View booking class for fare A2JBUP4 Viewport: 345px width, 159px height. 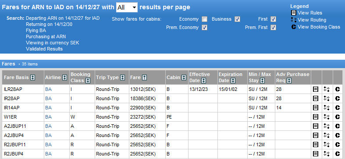[x=338, y=135]
